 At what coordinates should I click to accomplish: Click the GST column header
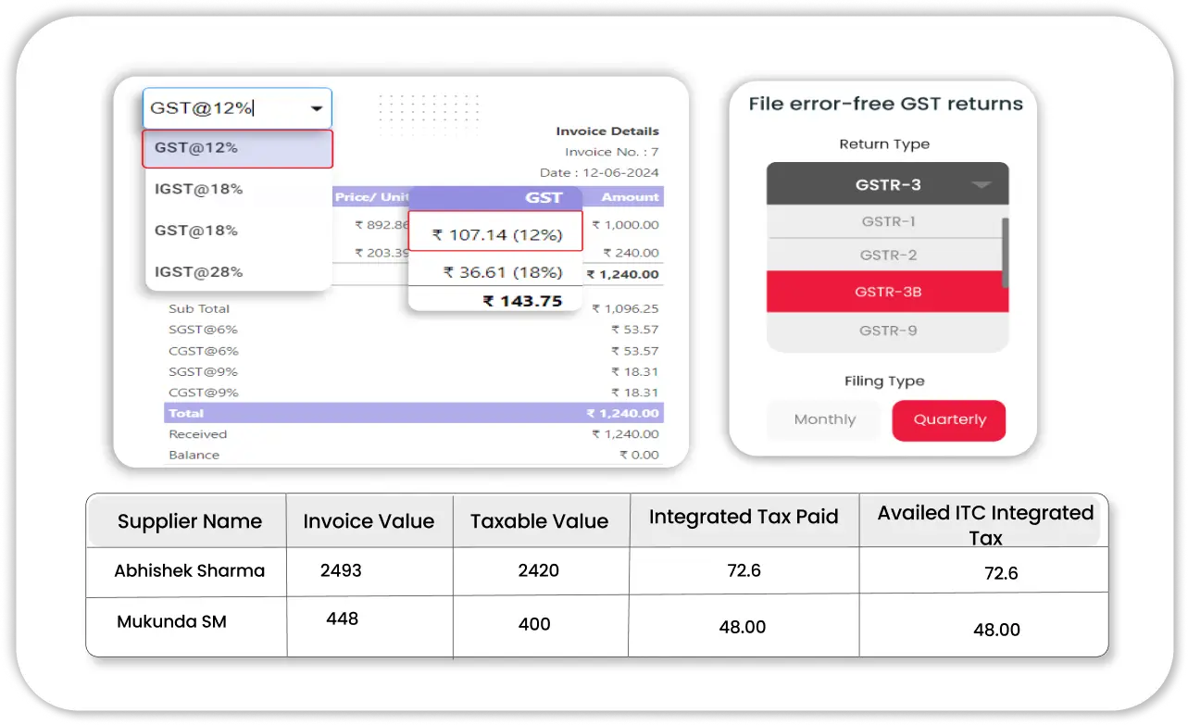pos(544,197)
